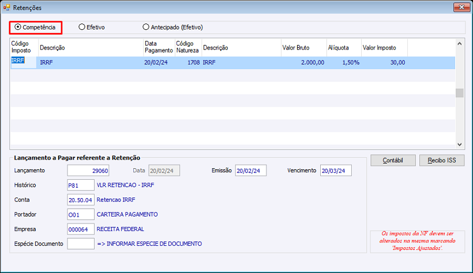Click CARTEIRA PAGAMENTO label
Viewport: 473px width, 273px height.
[x=127, y=215]
